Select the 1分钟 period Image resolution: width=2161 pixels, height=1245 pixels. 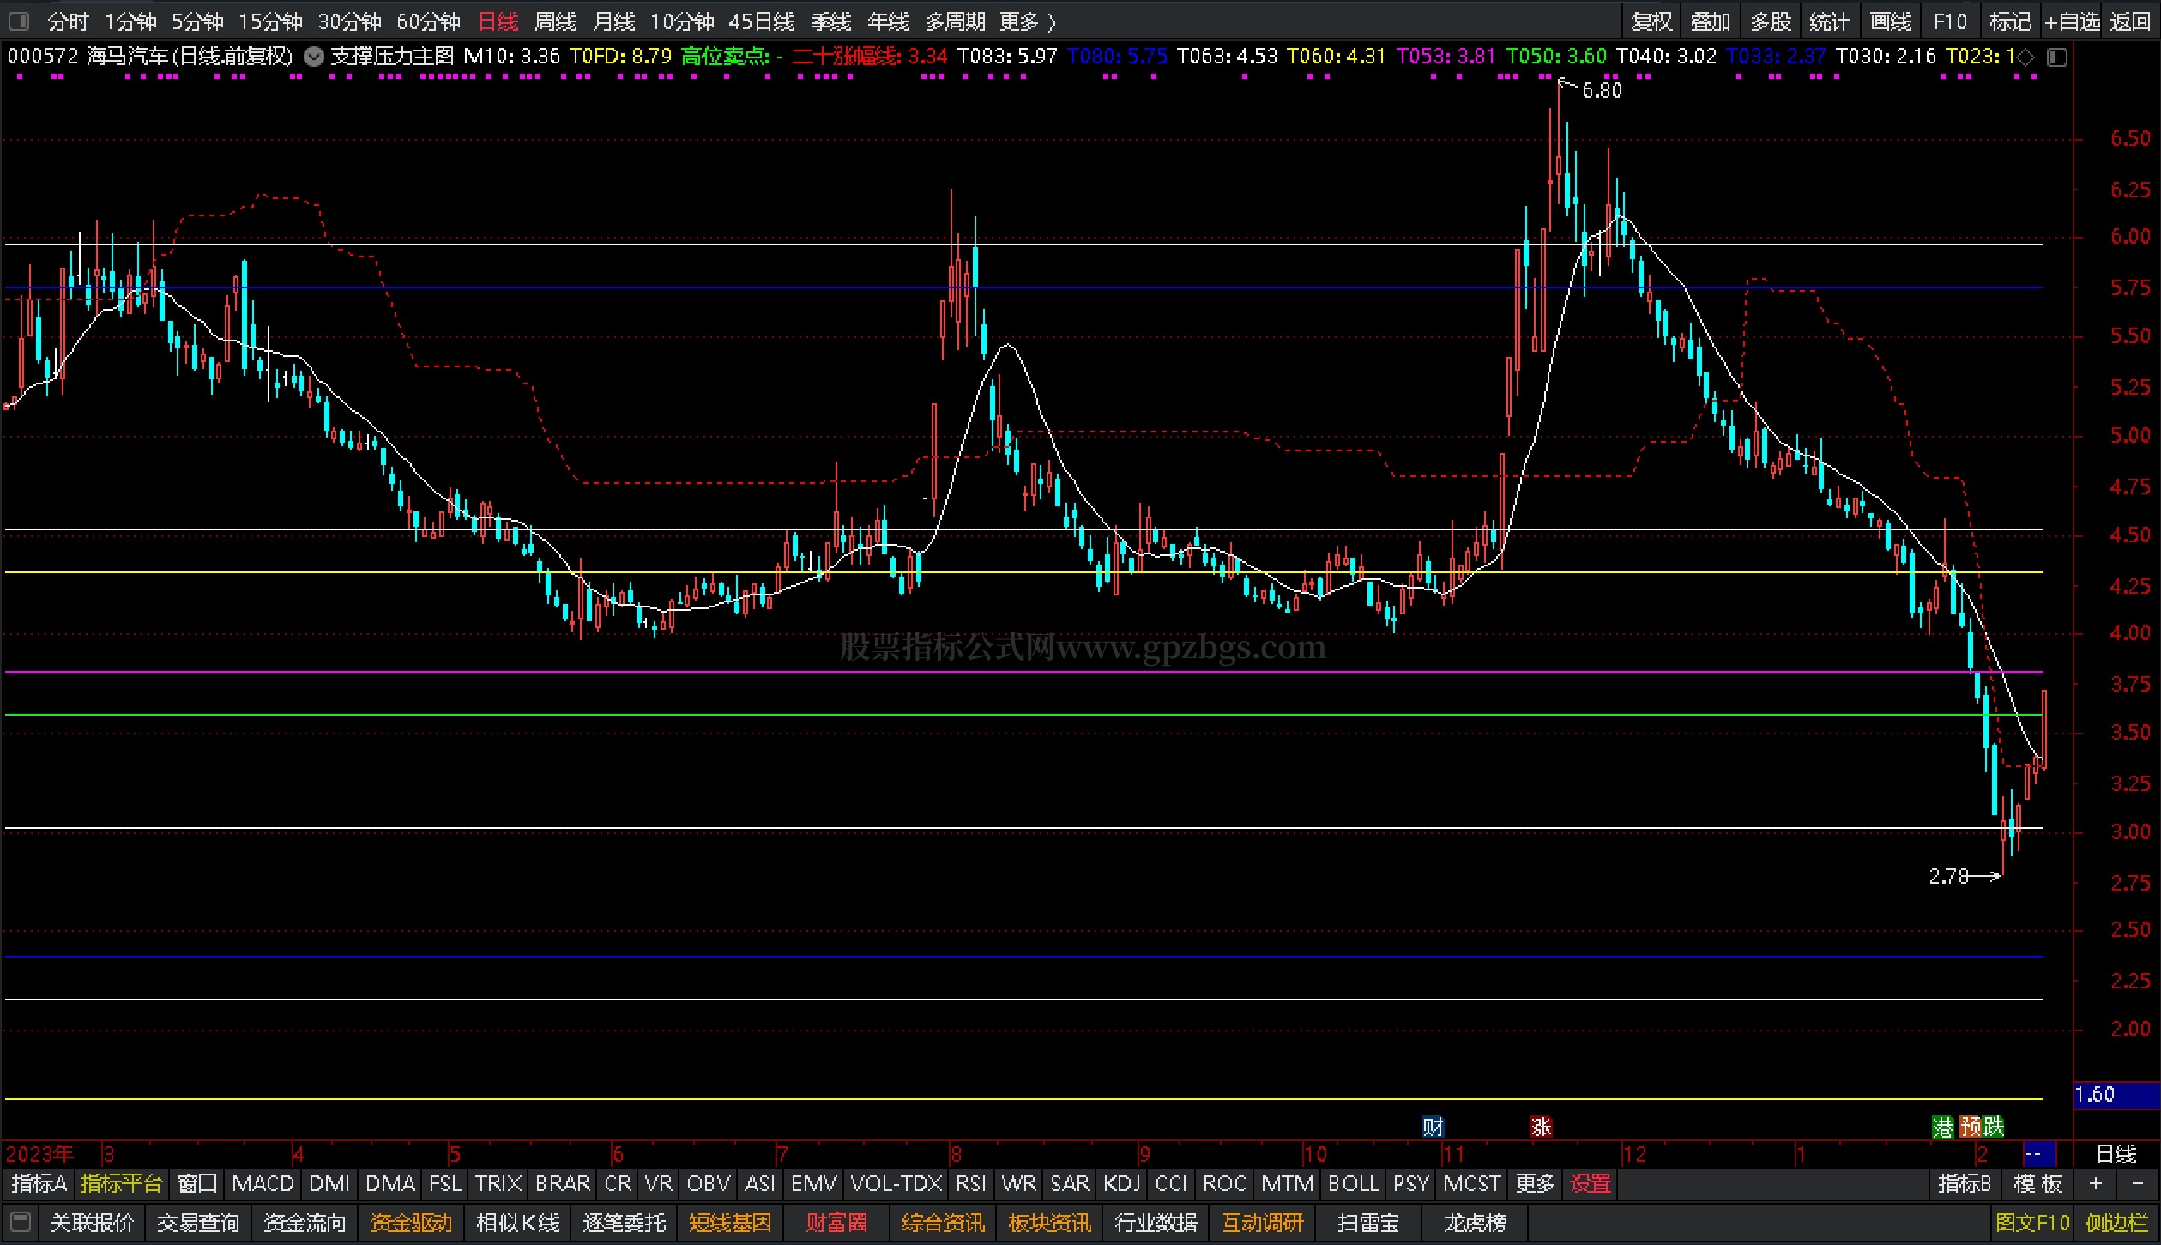130,21
